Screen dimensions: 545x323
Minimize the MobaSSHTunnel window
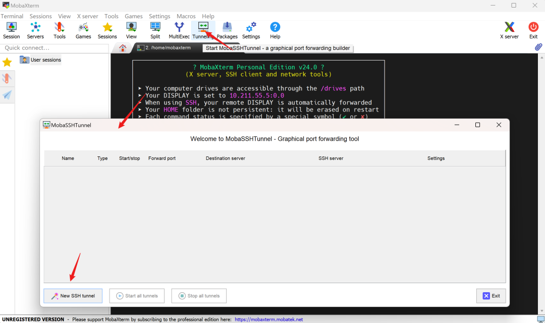(x=457, y=125)
